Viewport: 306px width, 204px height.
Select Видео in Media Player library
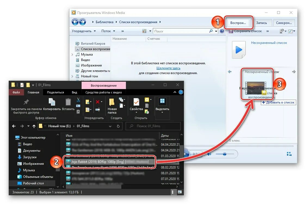point(83,60)
